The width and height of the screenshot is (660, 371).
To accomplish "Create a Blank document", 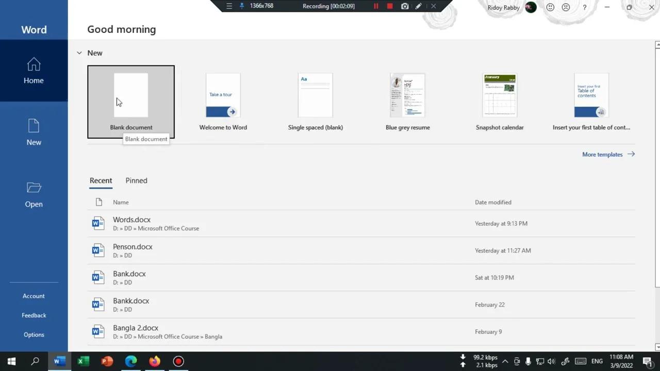I will [131, 102].
